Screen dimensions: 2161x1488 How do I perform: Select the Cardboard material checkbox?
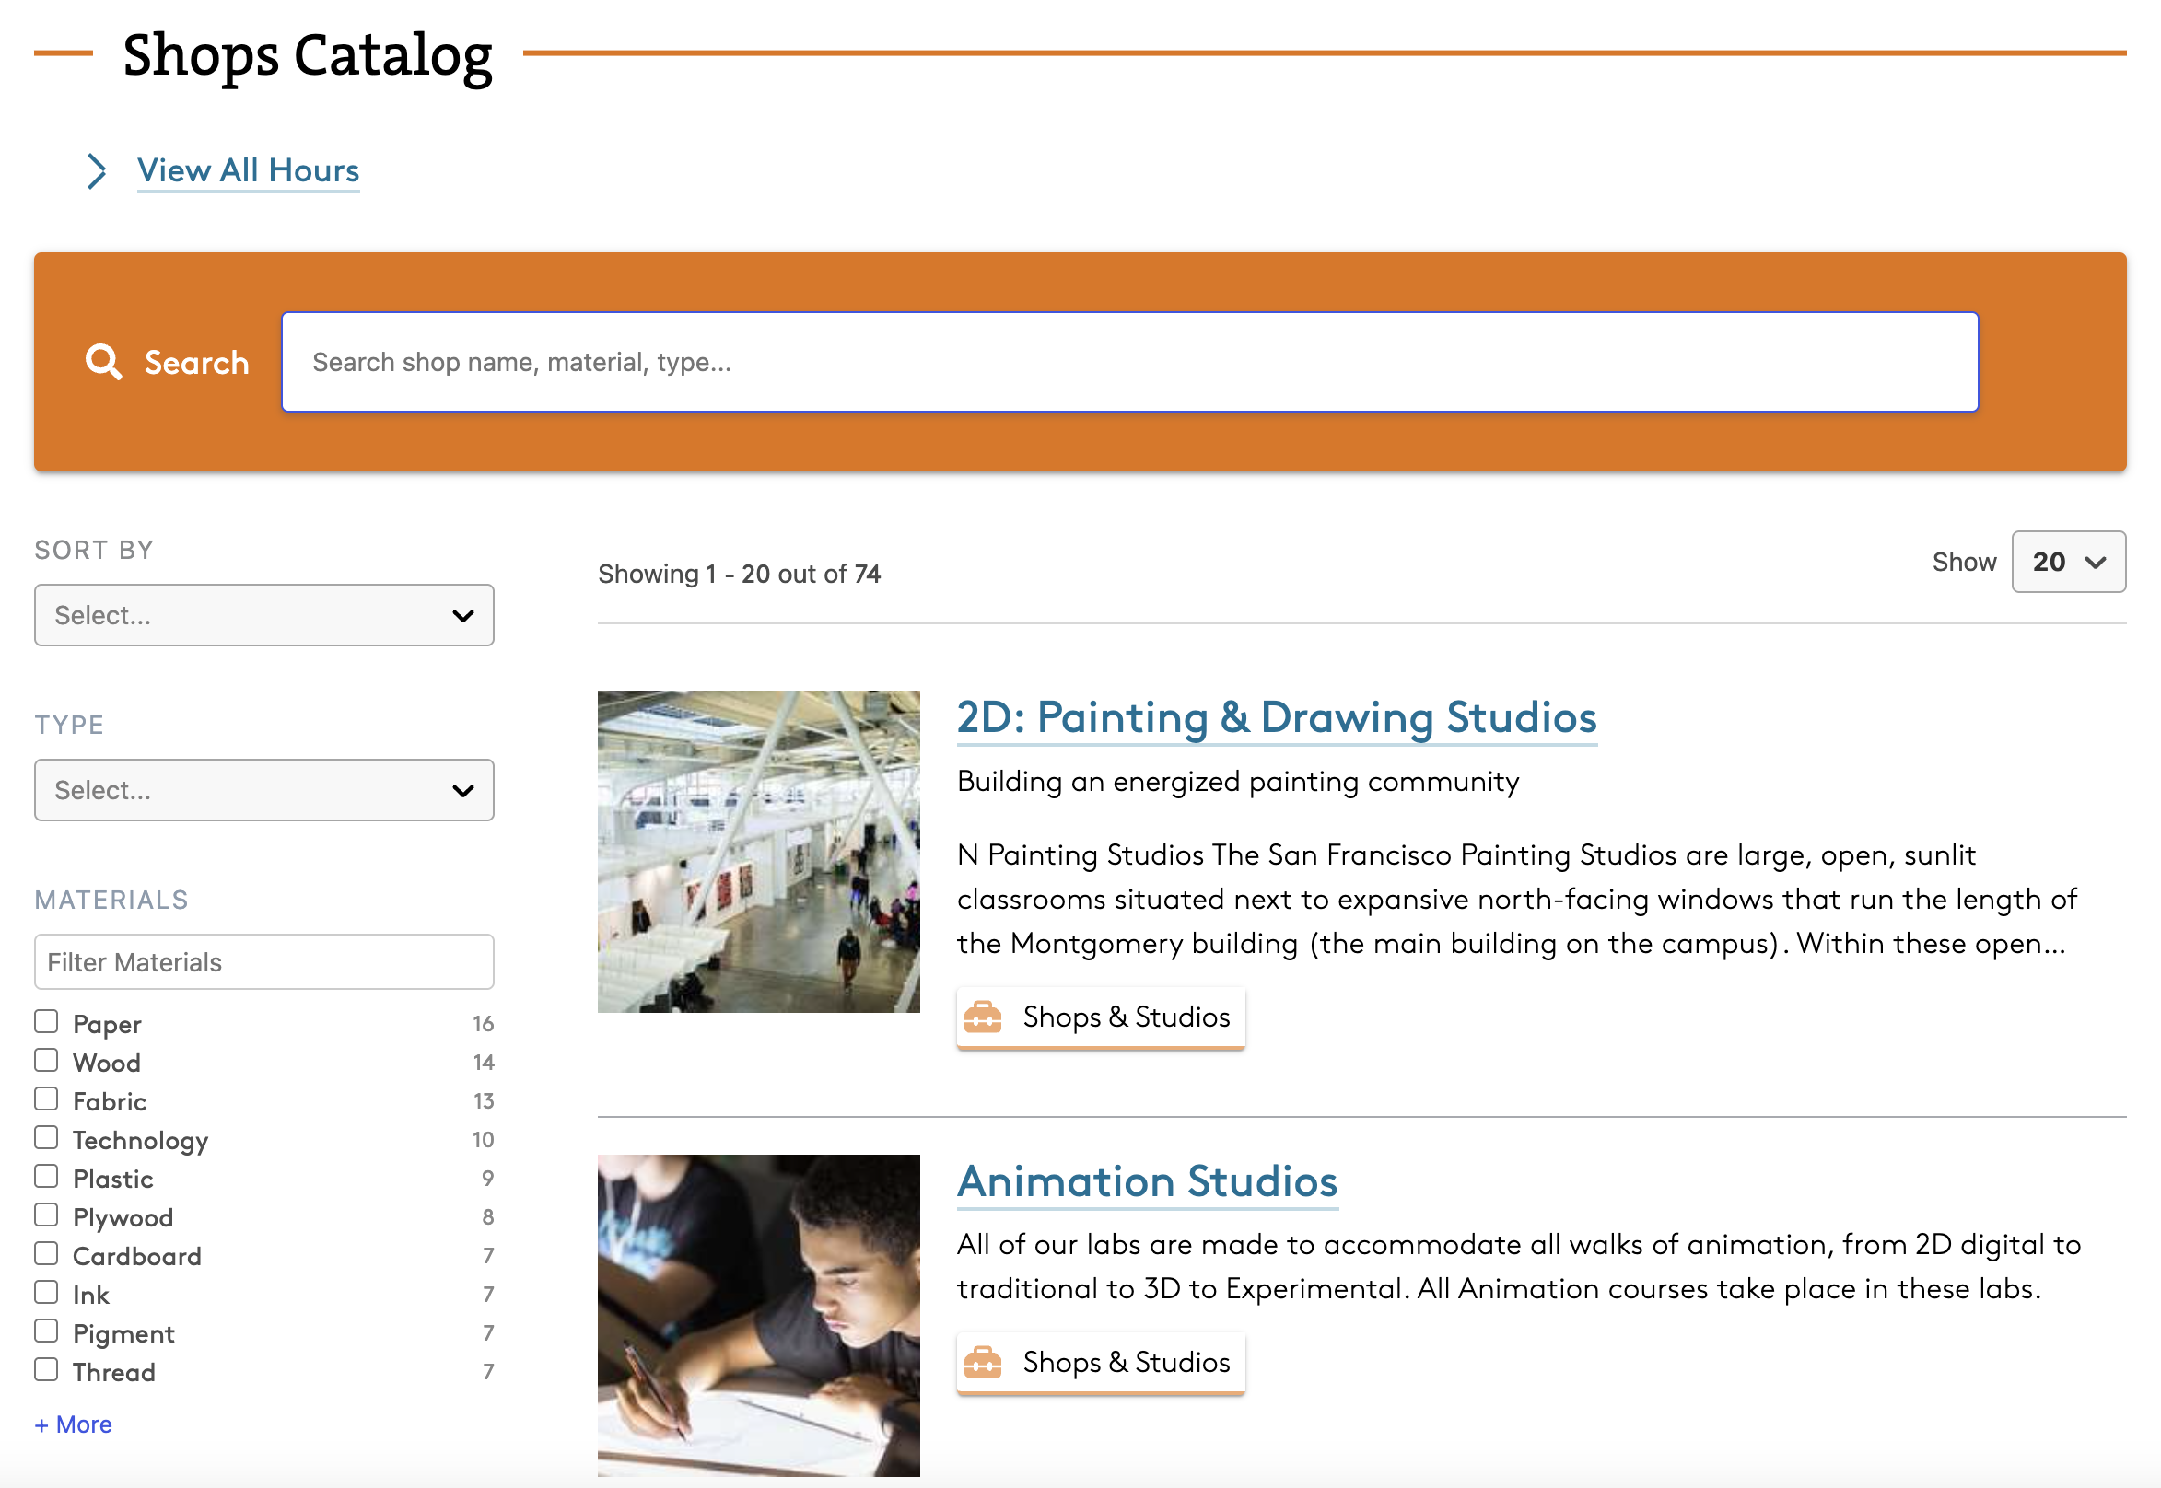pyautogui.click(x=47, y=1254)
